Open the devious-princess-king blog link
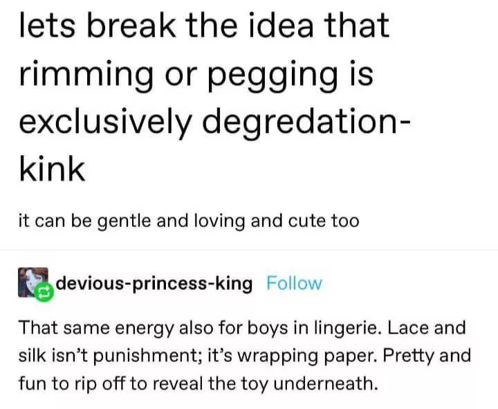This screenshot has height=409, width=498. pyautogui.click(x=154, y=283)
